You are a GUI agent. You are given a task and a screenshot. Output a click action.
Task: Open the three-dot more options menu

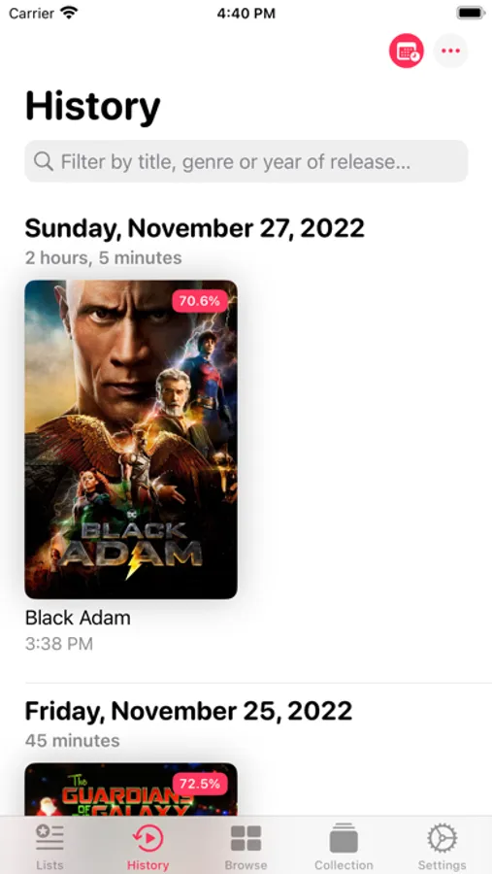point(451,51)
